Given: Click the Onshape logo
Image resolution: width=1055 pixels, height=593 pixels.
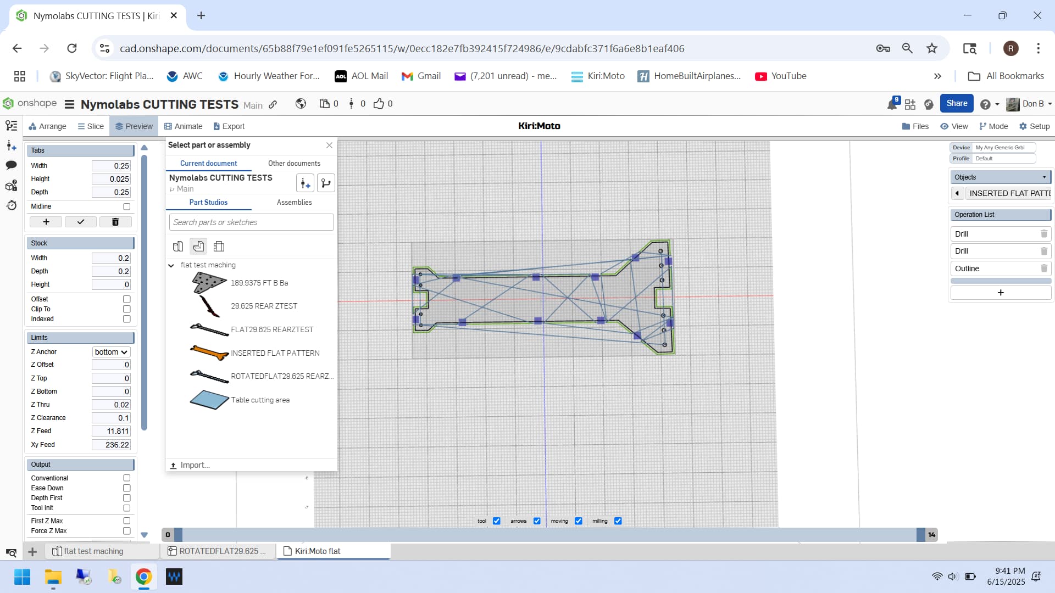Looking at the screenshot, I should tap(30, 103).
